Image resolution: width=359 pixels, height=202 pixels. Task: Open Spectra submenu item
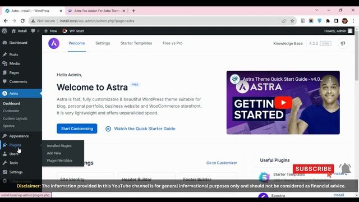[x=9, y=126]
